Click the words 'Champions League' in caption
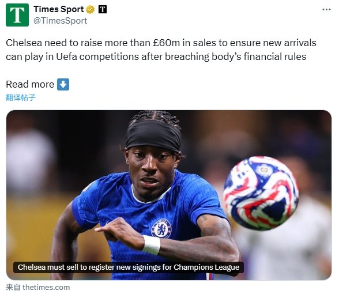The height and width of the screenshot is (298, 339). 206,267
